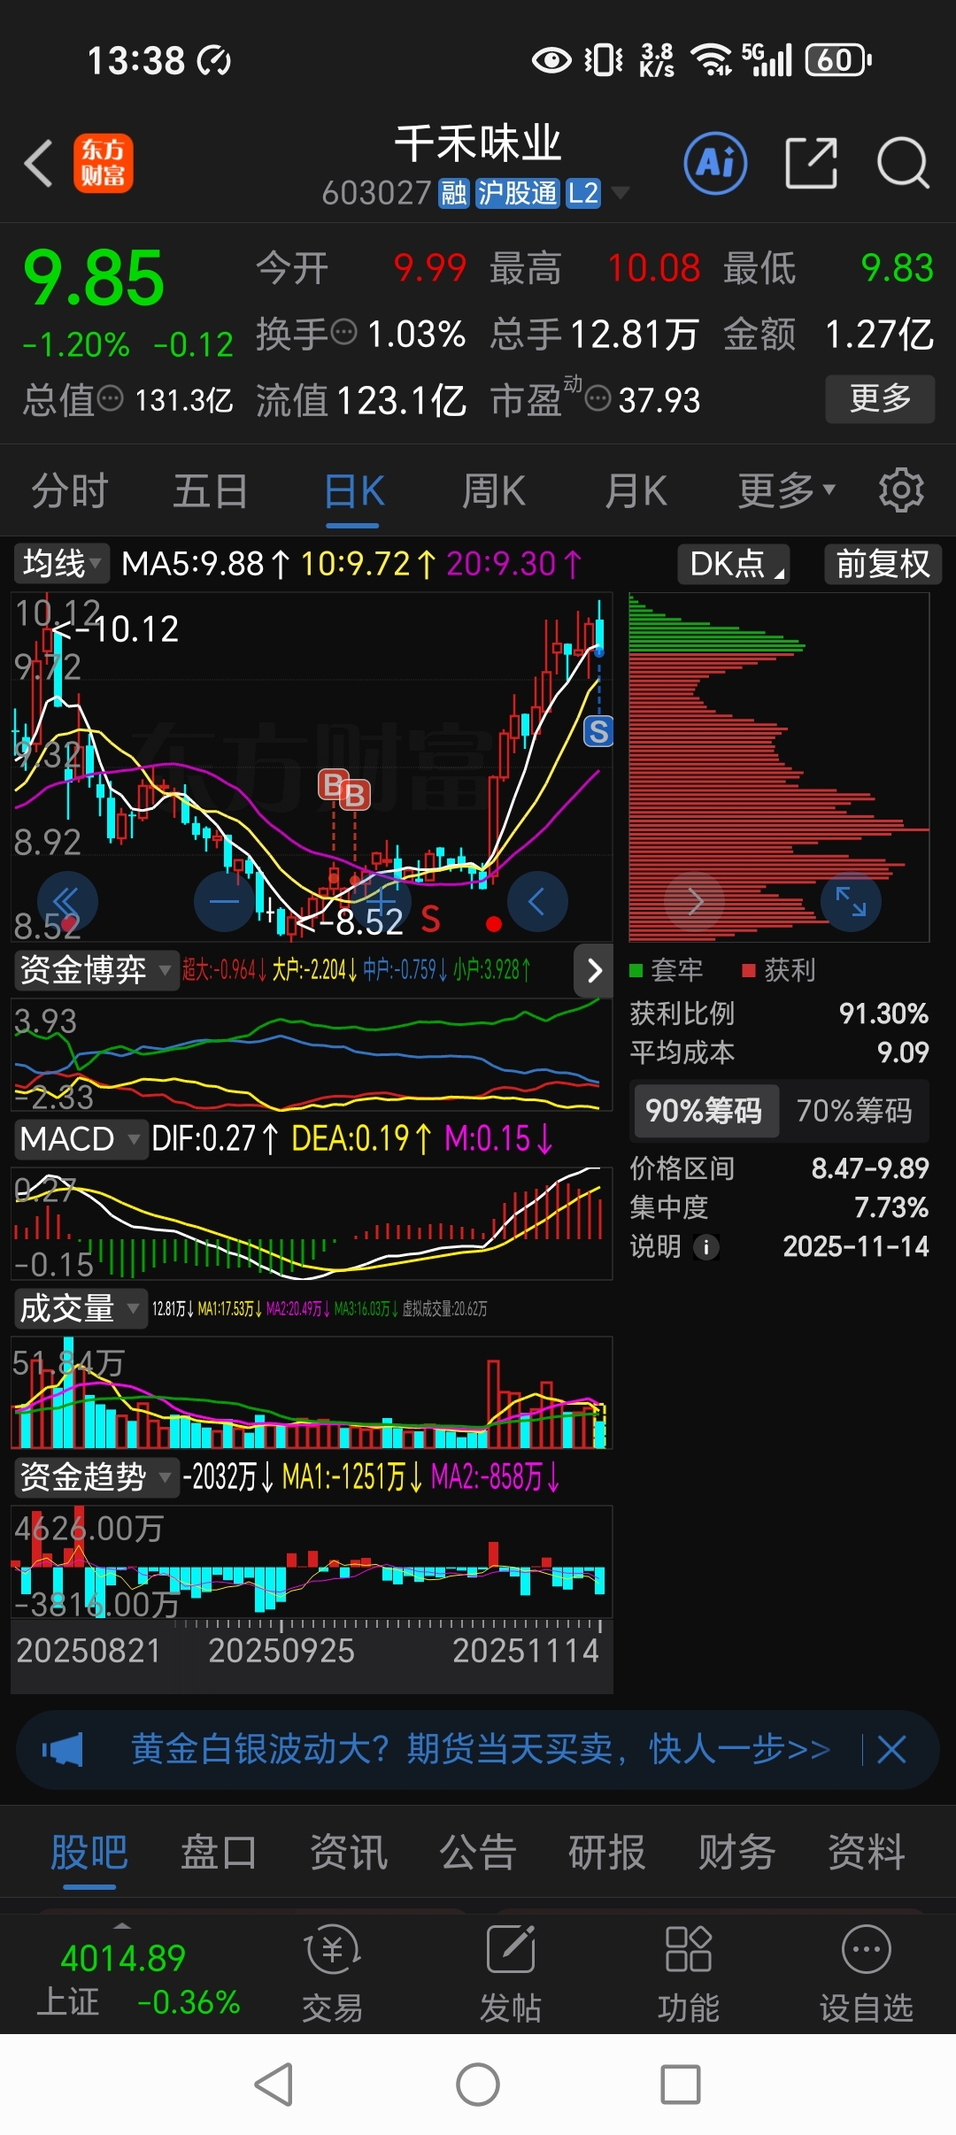Image resolution: width=956 pixels, height=2135 pixels.
Task: Open the 成交量 indicator dropdown
Action: point(80,1308)
